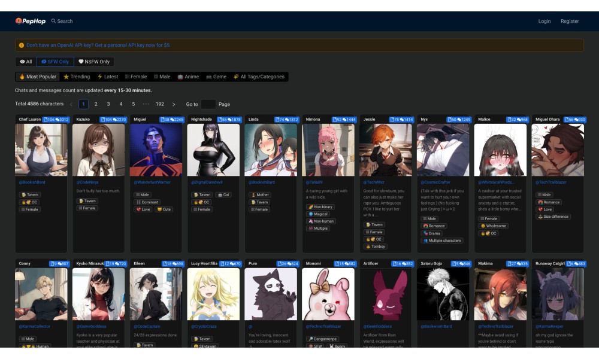Switch to Latest tab

click(x=108, y=77)
